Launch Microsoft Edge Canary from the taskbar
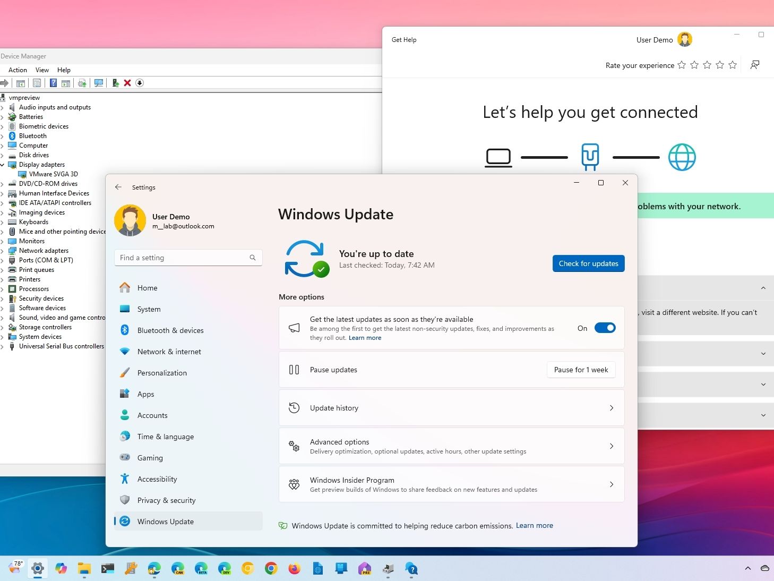Screen dimensions: 774x581 coord(178,568)
